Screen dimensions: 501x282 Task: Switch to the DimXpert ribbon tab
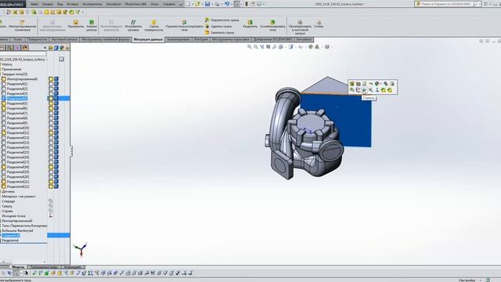point(201,40)
